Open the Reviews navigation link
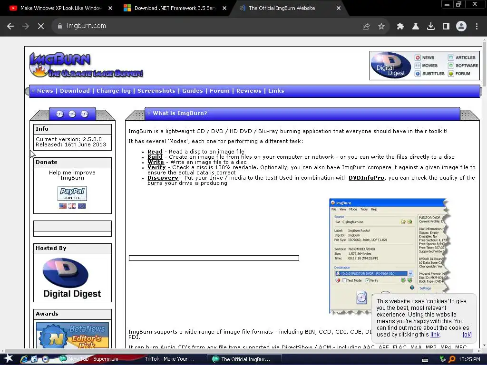The width and height of the screenshot is (487, 365). click(249, 91)
